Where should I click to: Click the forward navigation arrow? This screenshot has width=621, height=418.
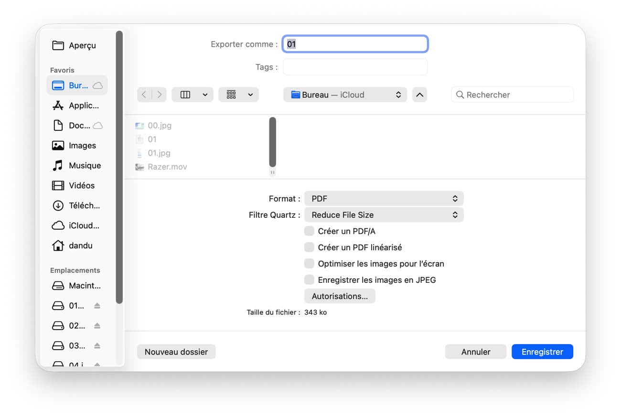[x=159, y=95]
